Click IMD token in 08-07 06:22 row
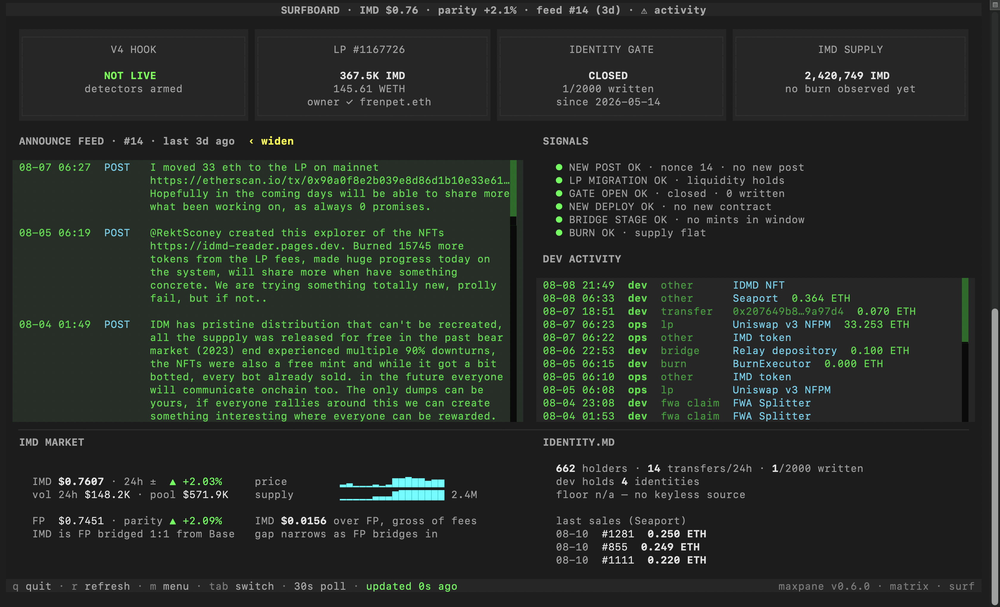The width and height of the screenshot is (1000, 607). (762, 338)
